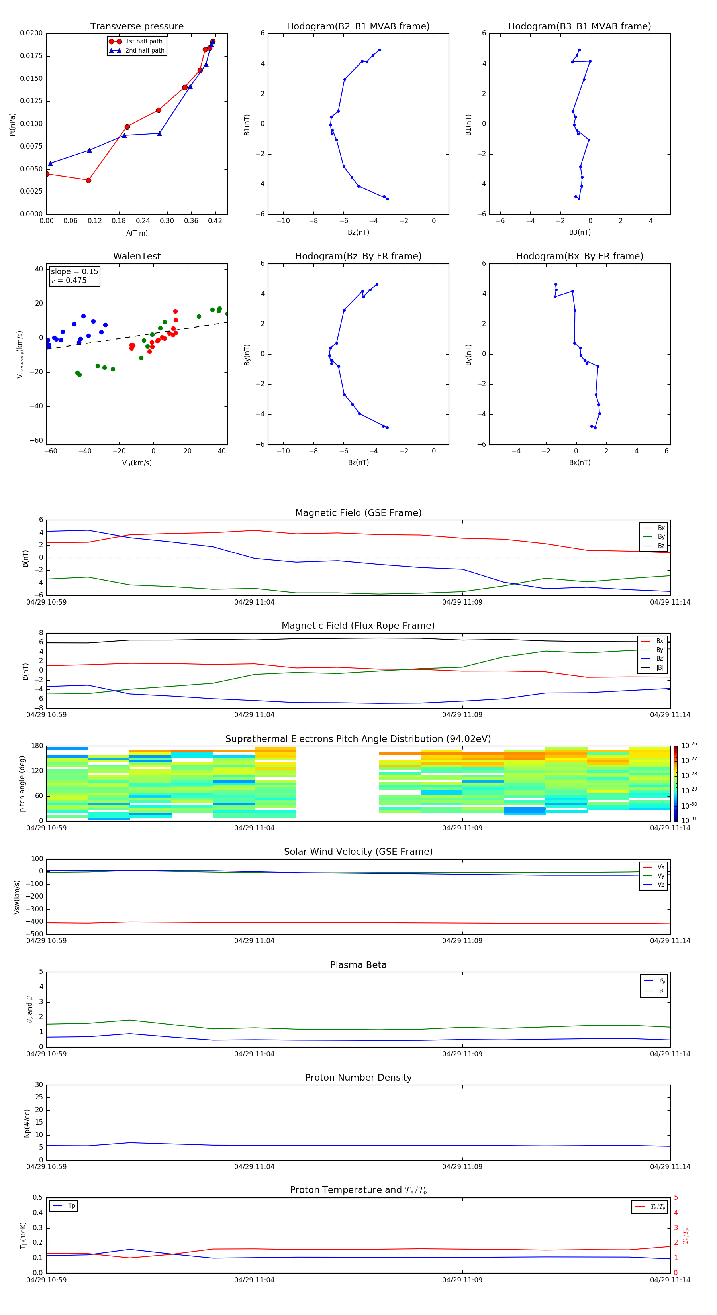Select the red Bx entry in GSE legend
This screenshot has width=717, height=1315.
tap(654, 528)
